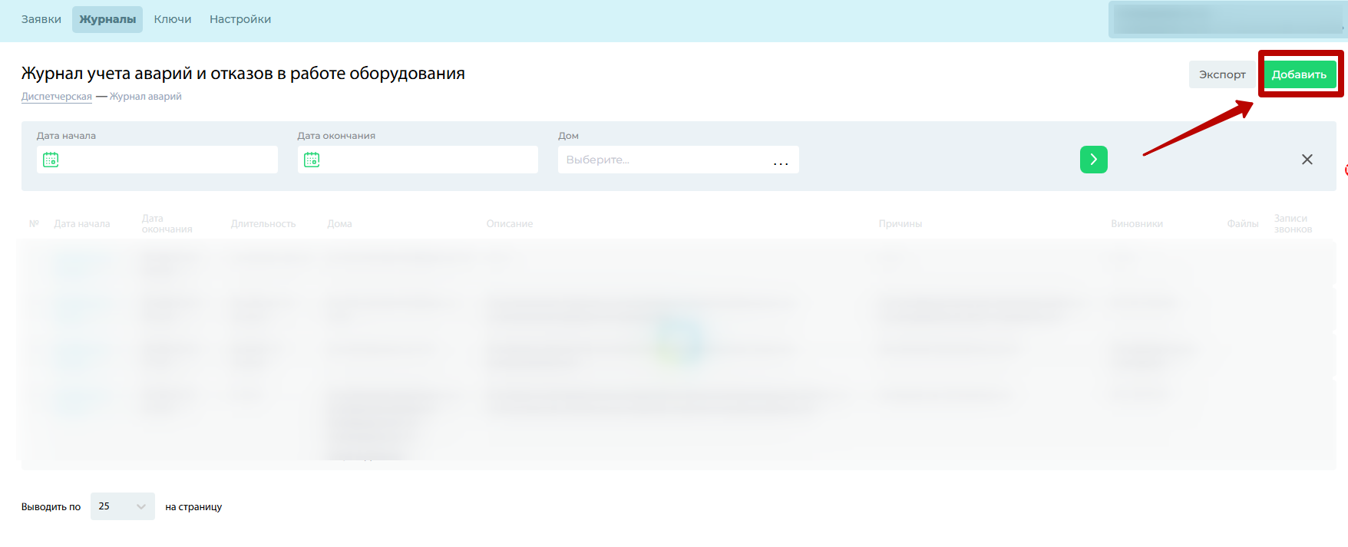The width and height of the screenshot is (1348, 547).
Task: Click the Файлы column header
Action: pos(1243,224)
